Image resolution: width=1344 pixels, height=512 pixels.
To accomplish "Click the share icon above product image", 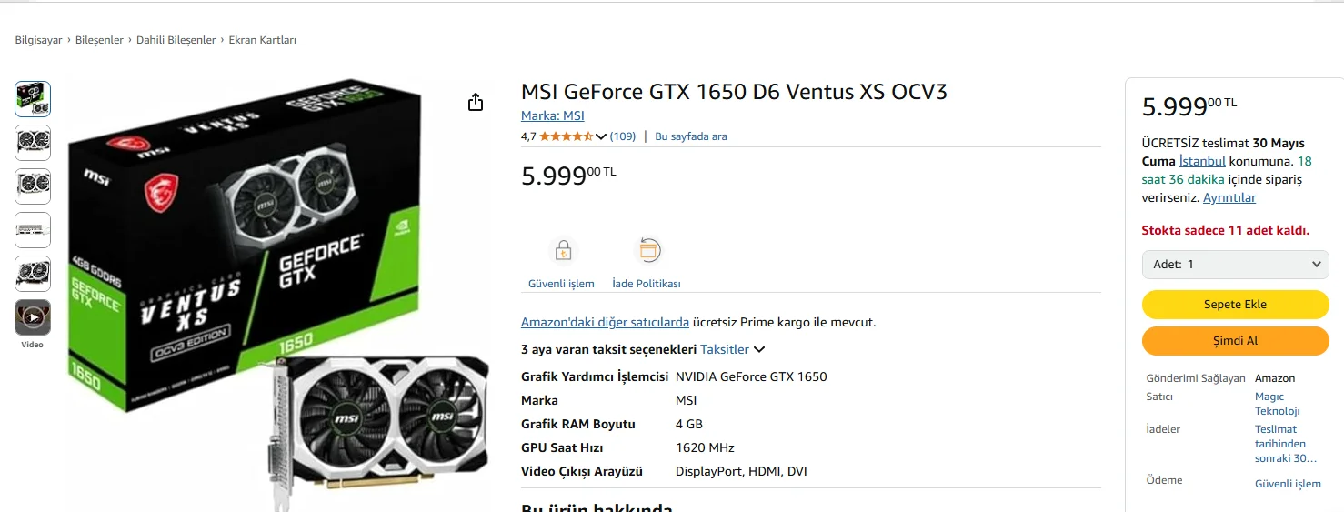I will point(476,103).
